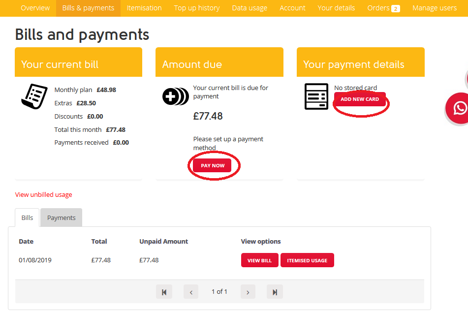
Task: Click the WhatsApp chat icon
Action: tap(459, 108)
